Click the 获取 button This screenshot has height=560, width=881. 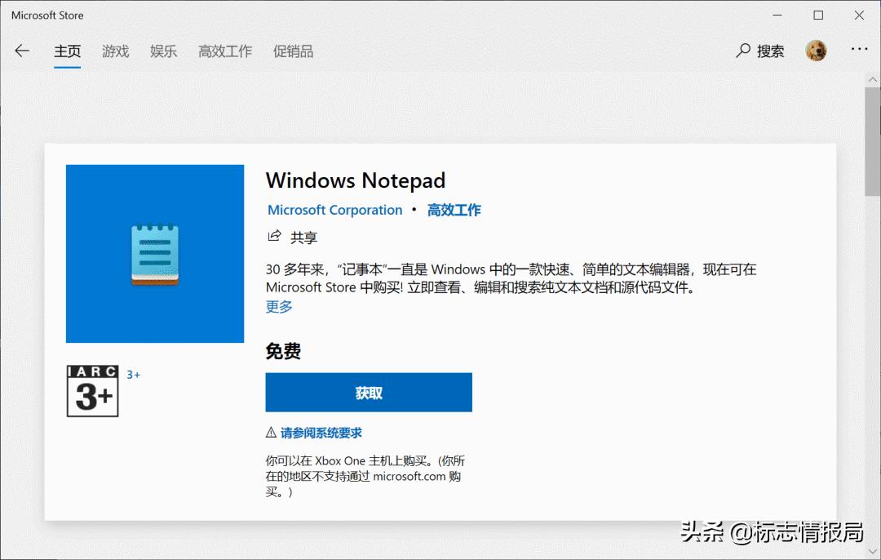369,393
